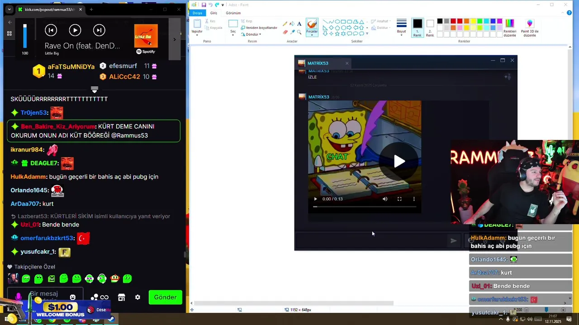
Task: Click username aFaTSuMNiDYa on leaderboard
Action: click(x=71, y=66)
